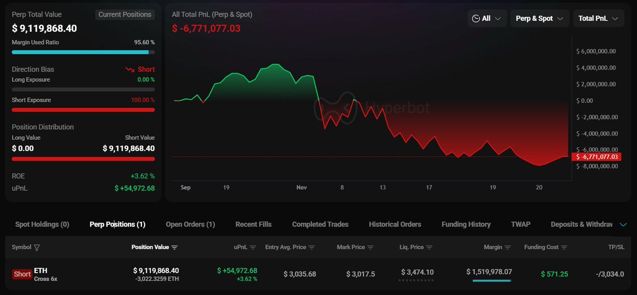The height and width of the screenshot is (295, 637).
Task: Click the mark price $3,017.5
Action: [x=361, y=274]
